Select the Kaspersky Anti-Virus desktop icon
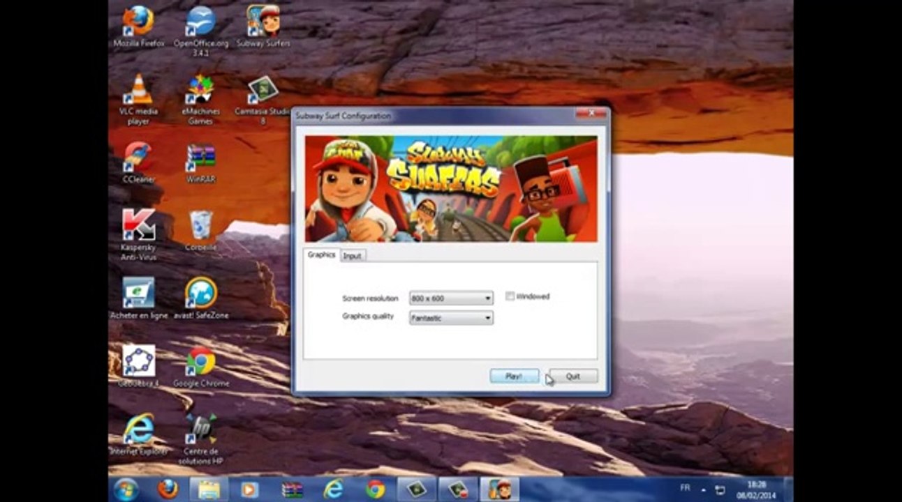Image resolution: width=902 pixels, height=502 pixels. pos(138,234)
